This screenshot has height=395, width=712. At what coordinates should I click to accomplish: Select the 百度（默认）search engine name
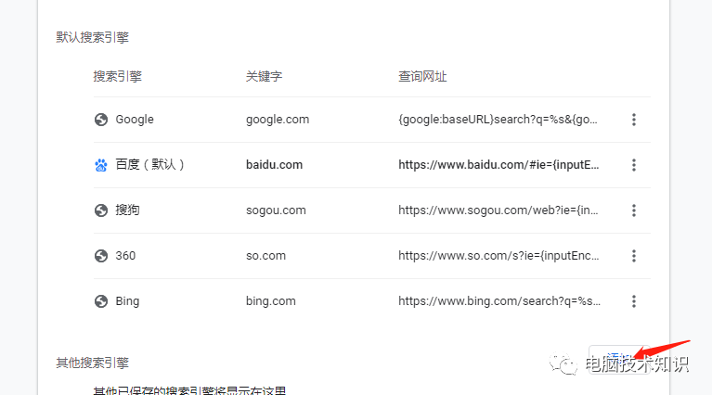149,165
